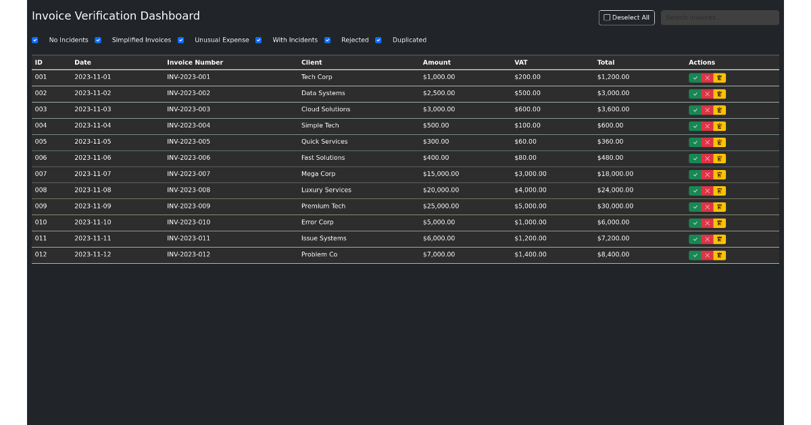Toggle the Unusual Expense checkbox
Screen dimensions: 811x425
(180, 40)
